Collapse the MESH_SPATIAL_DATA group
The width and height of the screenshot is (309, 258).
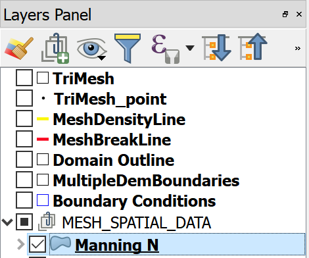(7, 222)
